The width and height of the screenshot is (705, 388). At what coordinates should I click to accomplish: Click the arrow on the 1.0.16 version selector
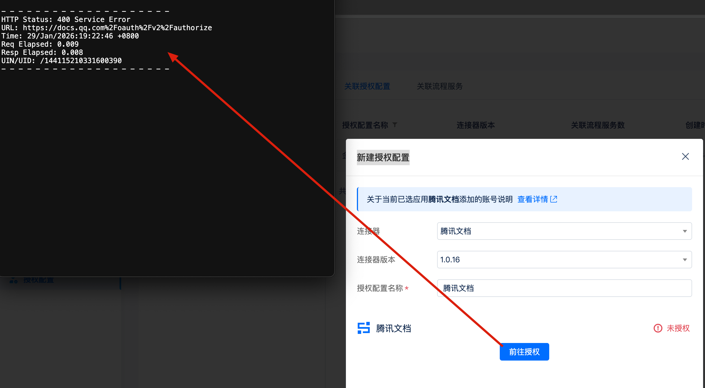click(x=685, y=260)
